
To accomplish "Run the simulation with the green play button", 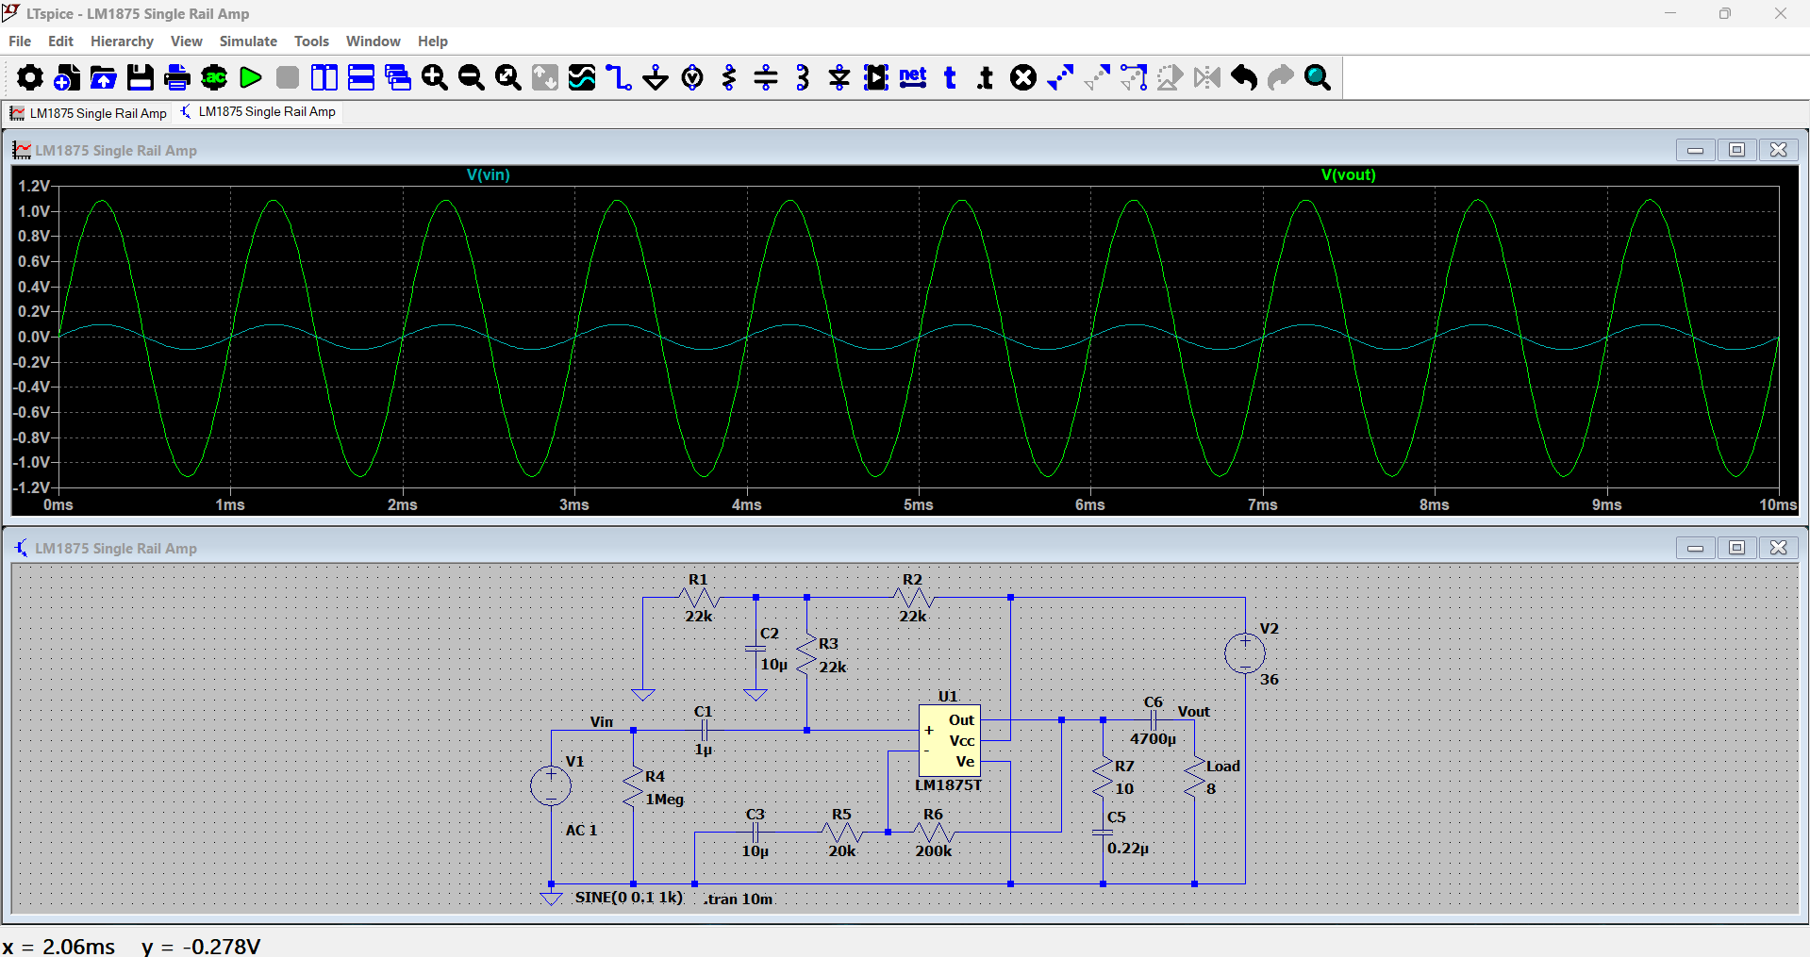I will [x=251, y=77].
